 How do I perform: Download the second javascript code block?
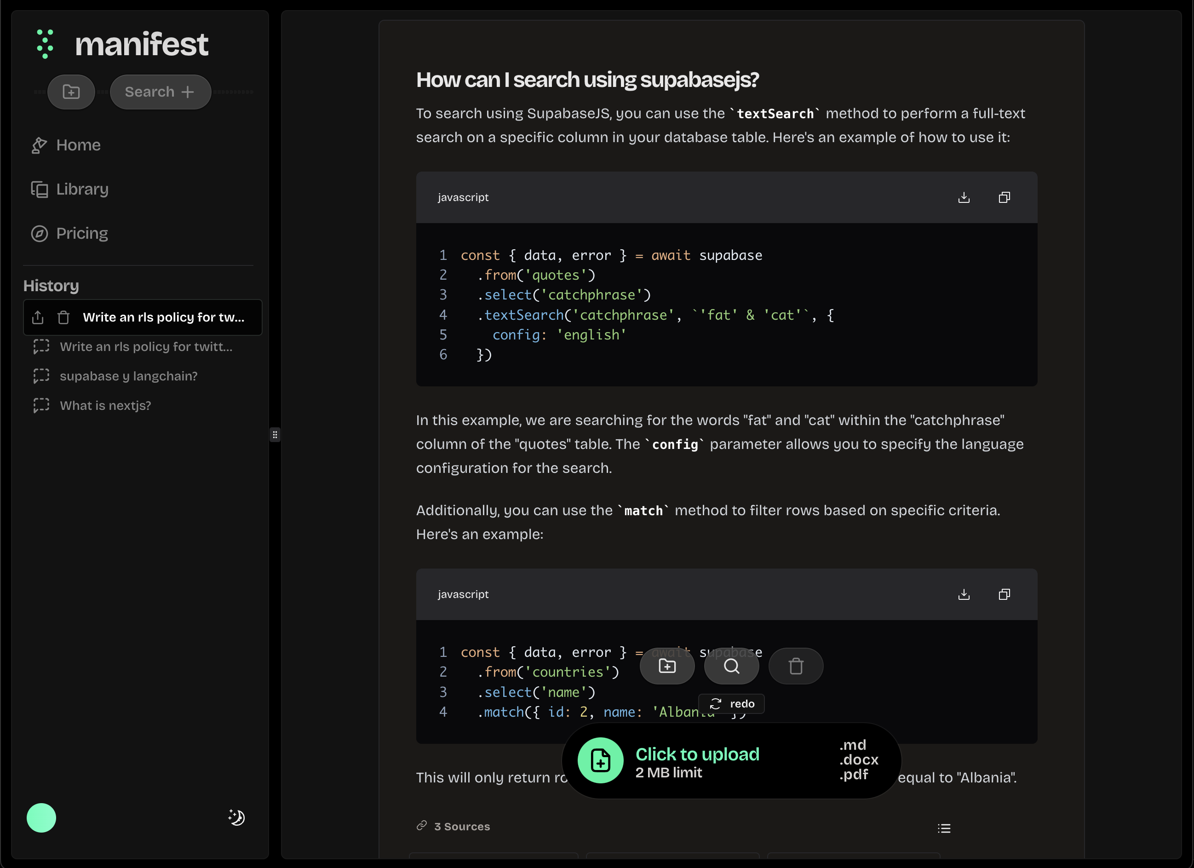pyautogui.click(x=964, y=594)
